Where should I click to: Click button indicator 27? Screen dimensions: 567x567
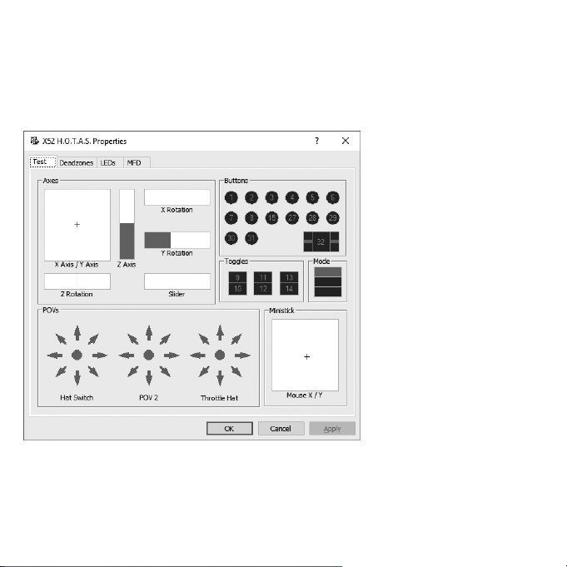click(x=291, y=217)
